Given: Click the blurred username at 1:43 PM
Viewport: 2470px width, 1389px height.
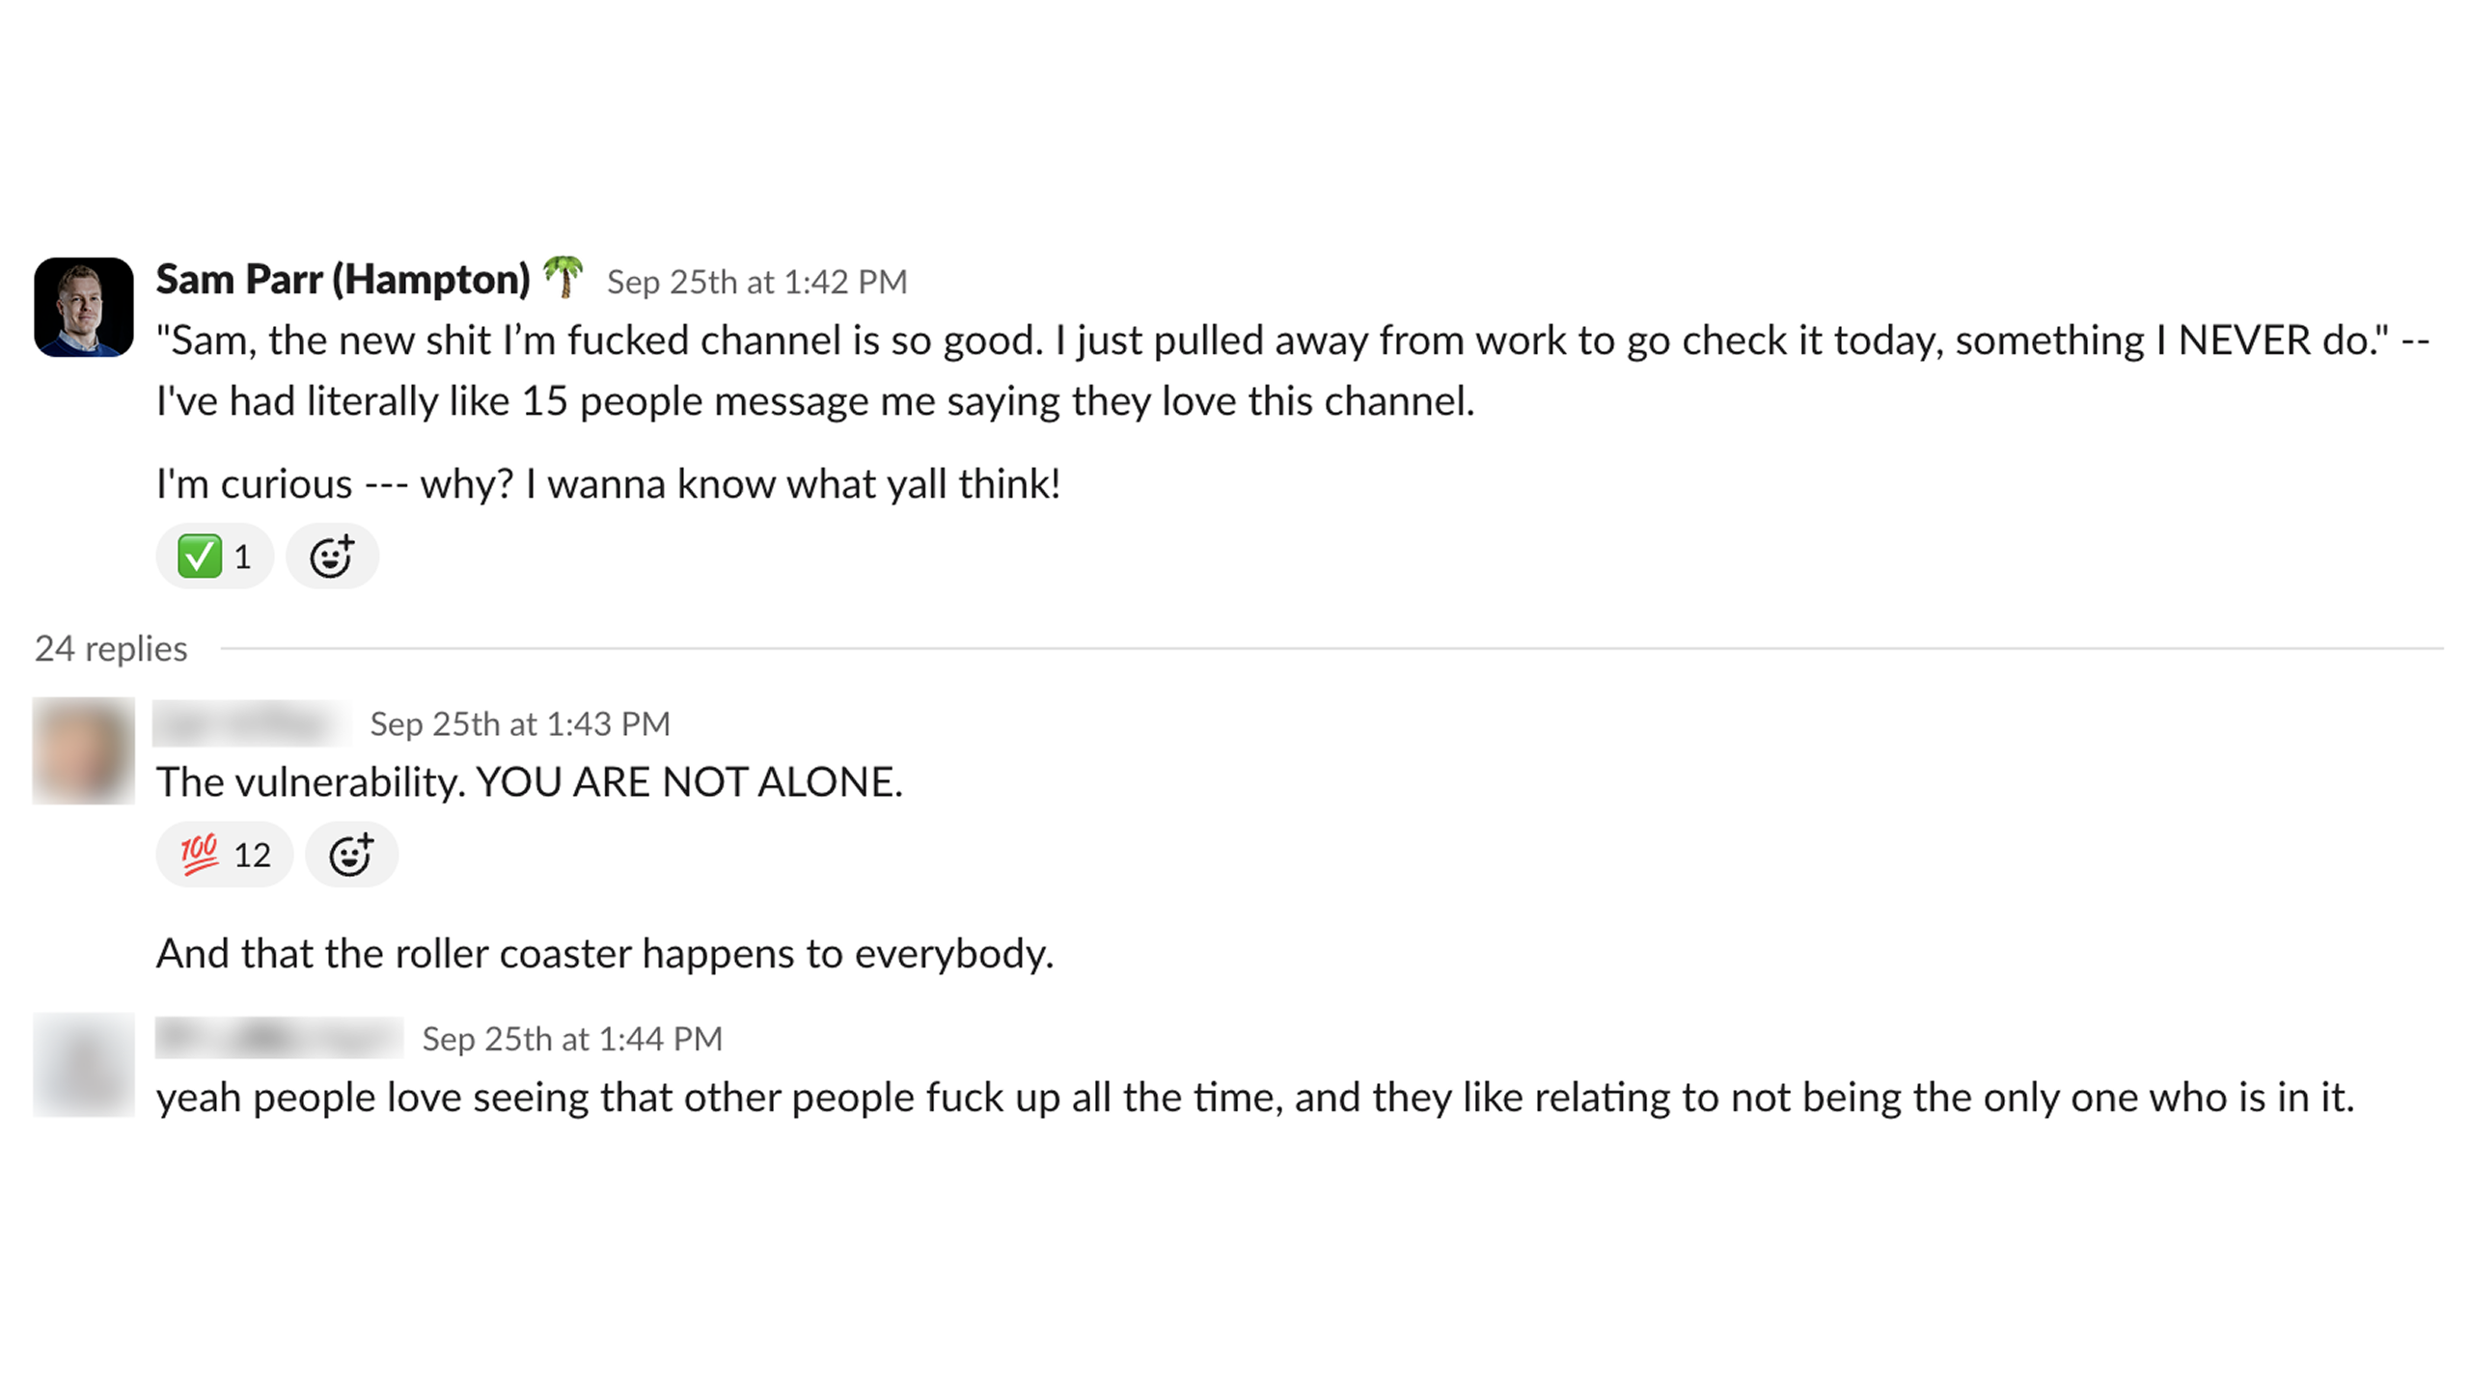Looking at the screenshot, I should [252, 723].
